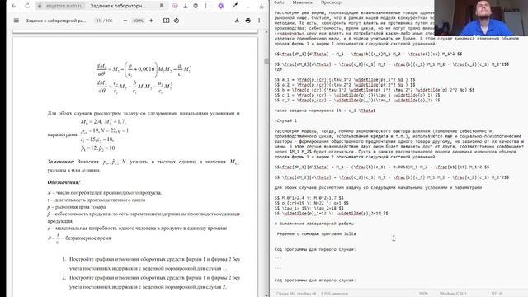Zoom in the PDF with plus button

click(151, 21)
